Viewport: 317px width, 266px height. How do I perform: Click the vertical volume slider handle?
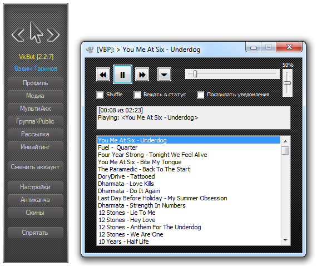pyautogui.click(x=287, y=83)
